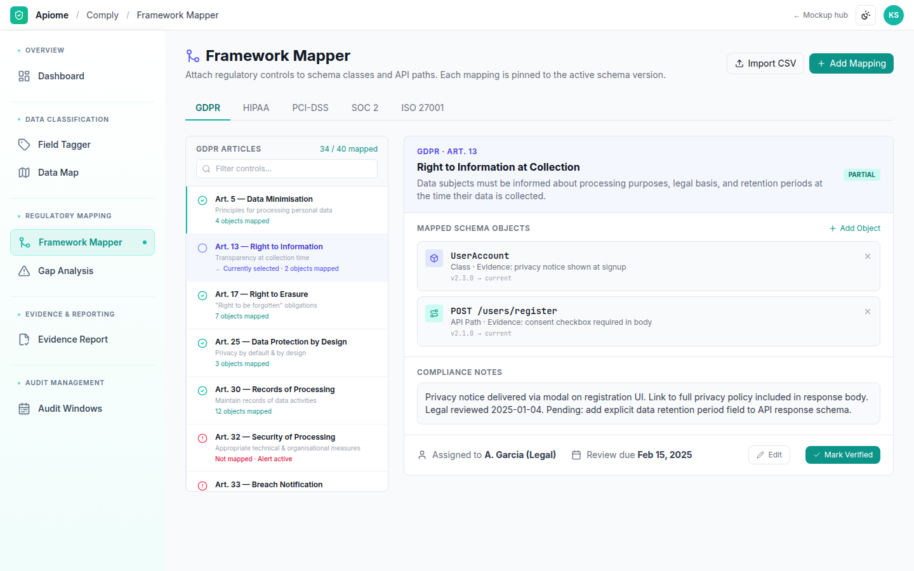914x571 pixels.
Task: Click the red alert icon for Art. 32
Action: (x=202, y=438)
